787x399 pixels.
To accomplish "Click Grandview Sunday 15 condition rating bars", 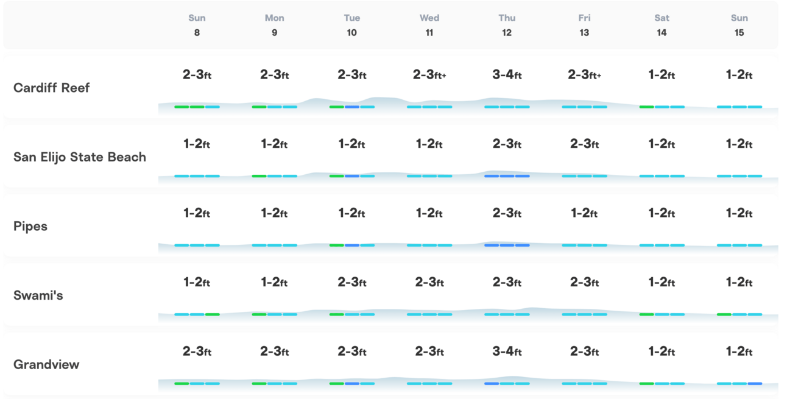I will point(739,384).
